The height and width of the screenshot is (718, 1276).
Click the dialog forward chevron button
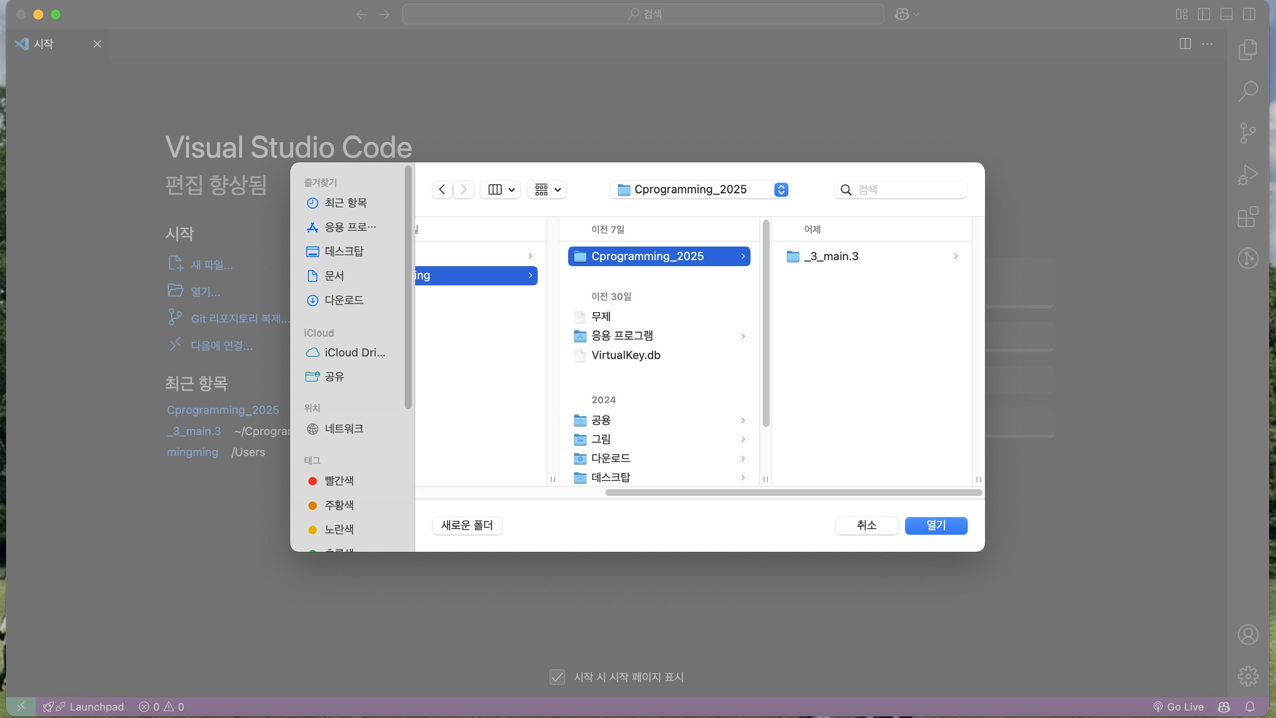point(464,189)
